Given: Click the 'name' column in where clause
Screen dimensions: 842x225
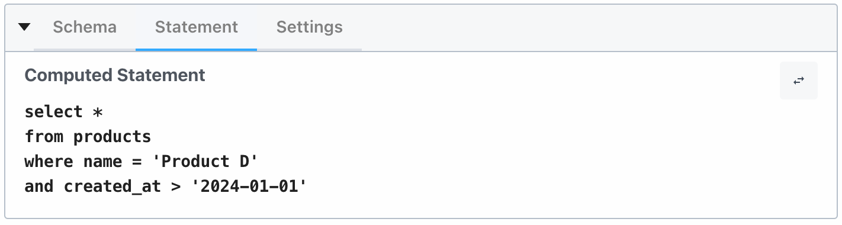Looking at the screenshot, I should [x=103, y=162].
